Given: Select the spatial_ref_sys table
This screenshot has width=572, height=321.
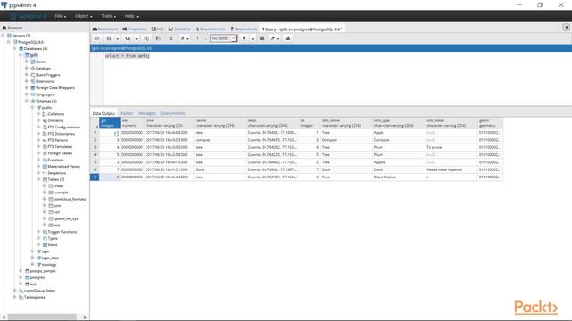Looking at the screenshot, I should pyautogui.click(x=65, y=218).
